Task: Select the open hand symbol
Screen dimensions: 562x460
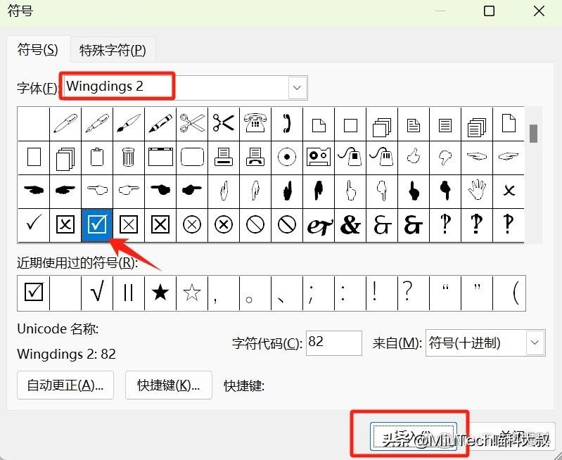Action: 477,190
